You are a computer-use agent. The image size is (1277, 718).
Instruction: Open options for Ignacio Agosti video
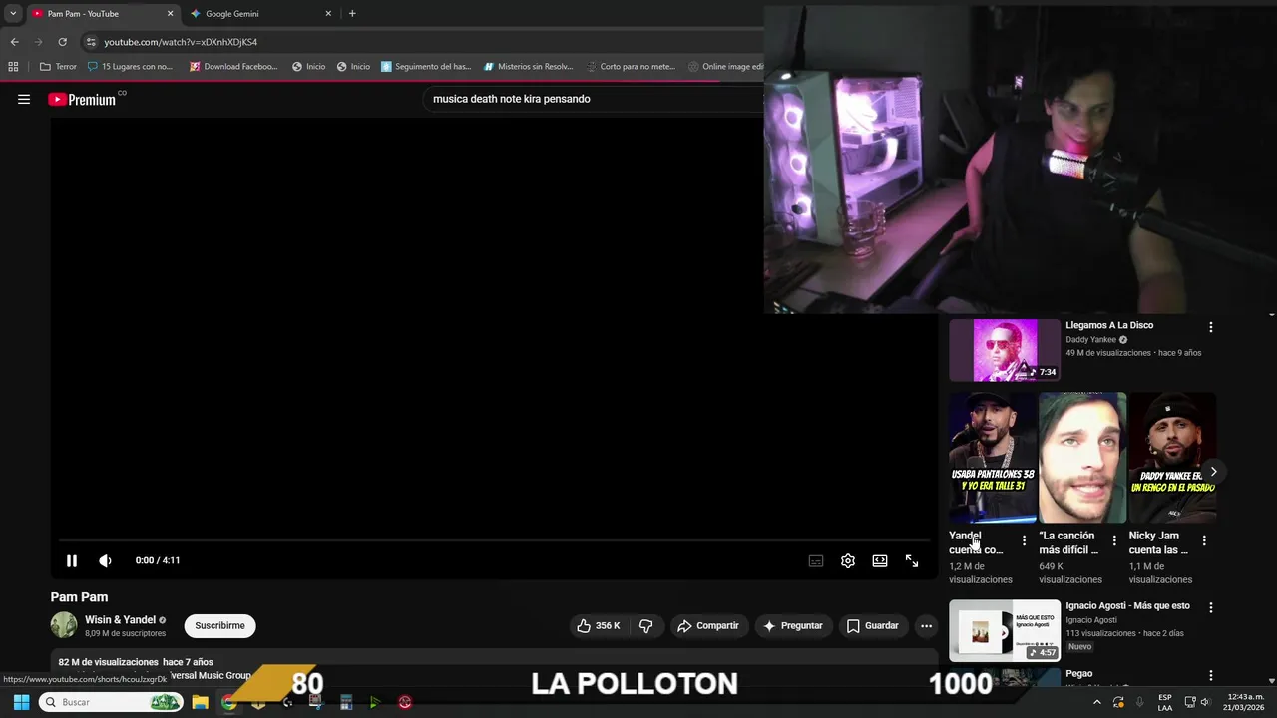click(1211, 607)
